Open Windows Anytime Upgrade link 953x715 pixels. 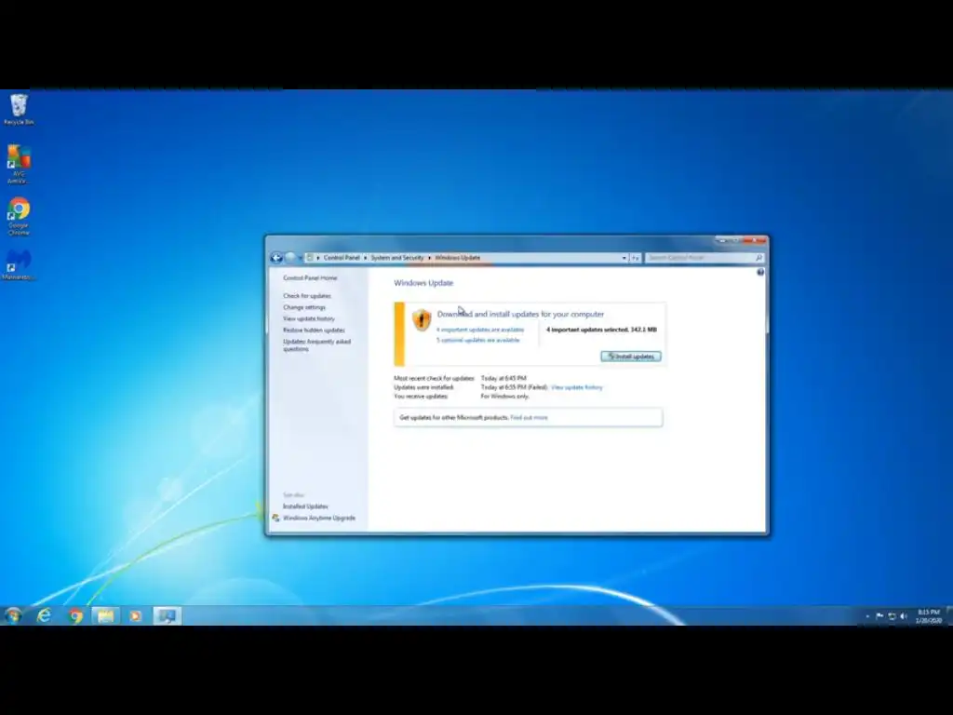(x=319, y=518)
